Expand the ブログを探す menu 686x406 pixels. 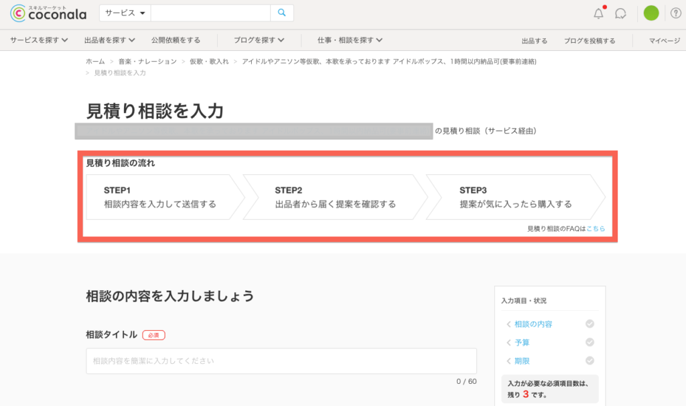pos(259,40)
